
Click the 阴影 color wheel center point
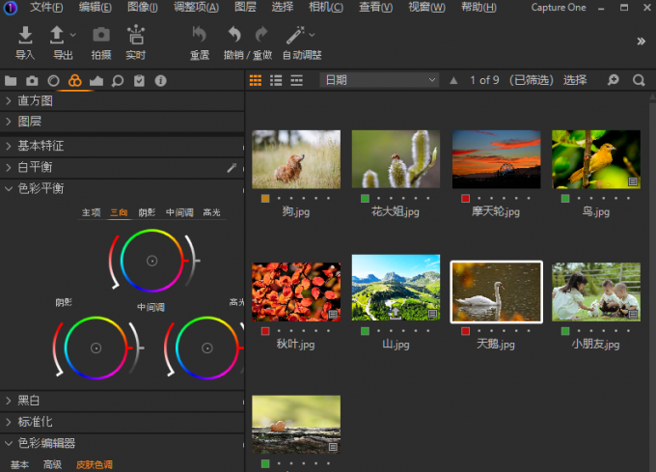(x=96, y=348)
